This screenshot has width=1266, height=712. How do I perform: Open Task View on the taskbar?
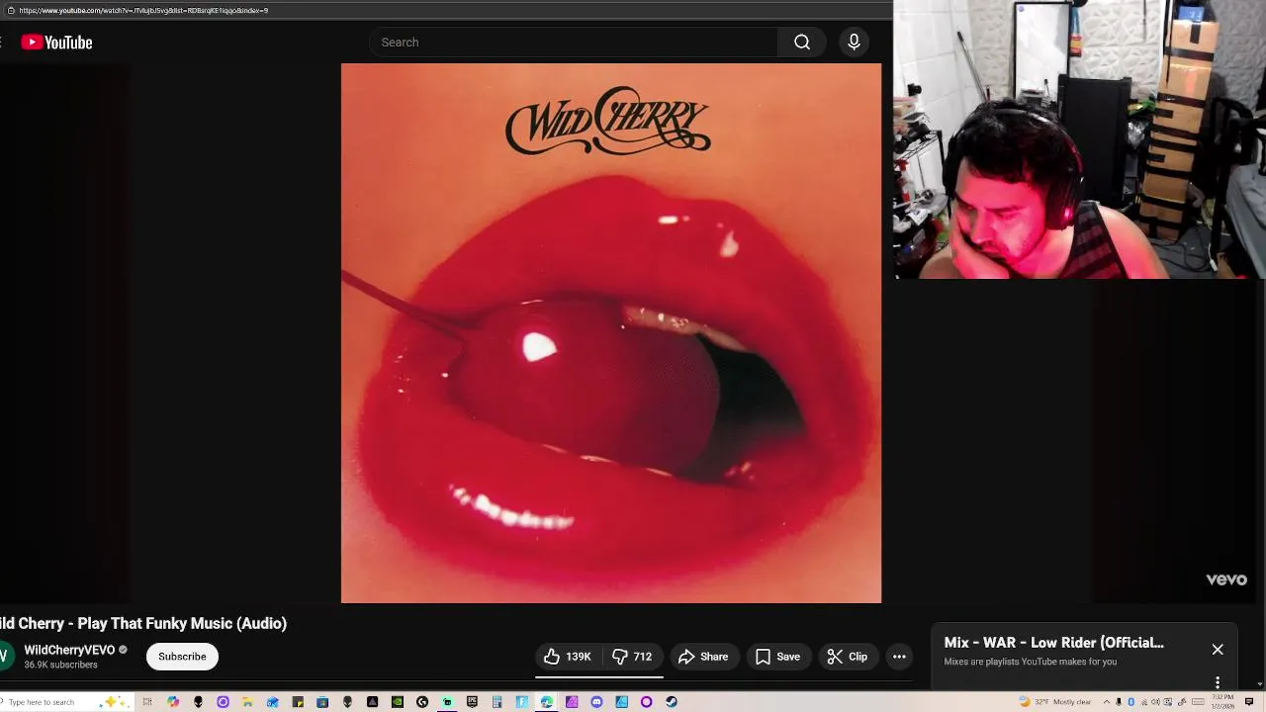point(147,702)
